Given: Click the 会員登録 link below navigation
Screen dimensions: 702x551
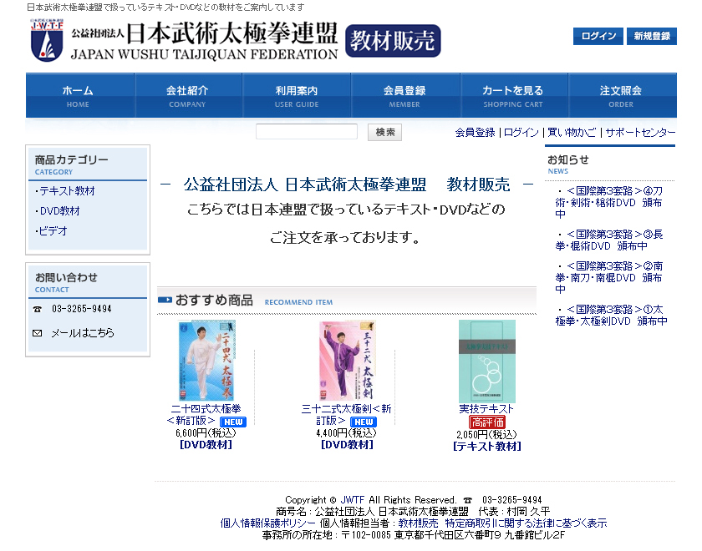Looking at the screenshot, I should [x=475, y=133].
